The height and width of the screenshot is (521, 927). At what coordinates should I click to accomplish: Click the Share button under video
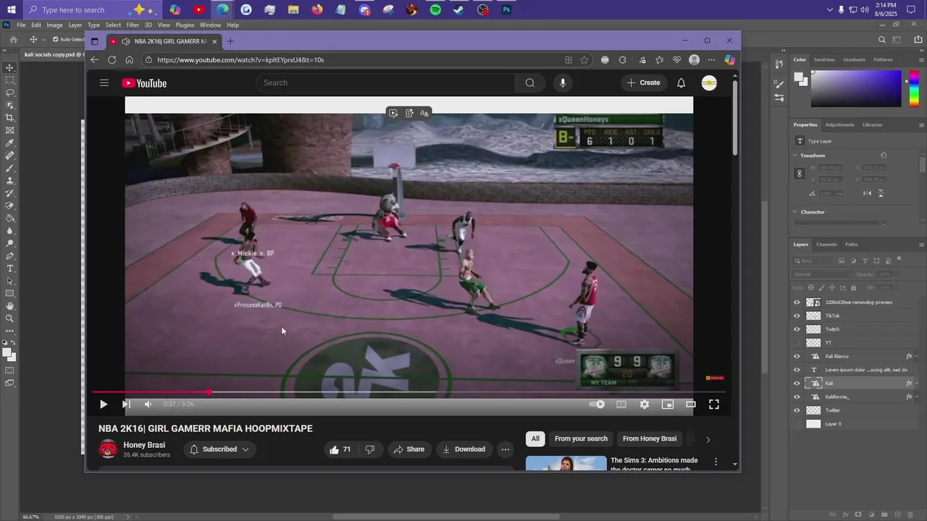coord(408,449)
